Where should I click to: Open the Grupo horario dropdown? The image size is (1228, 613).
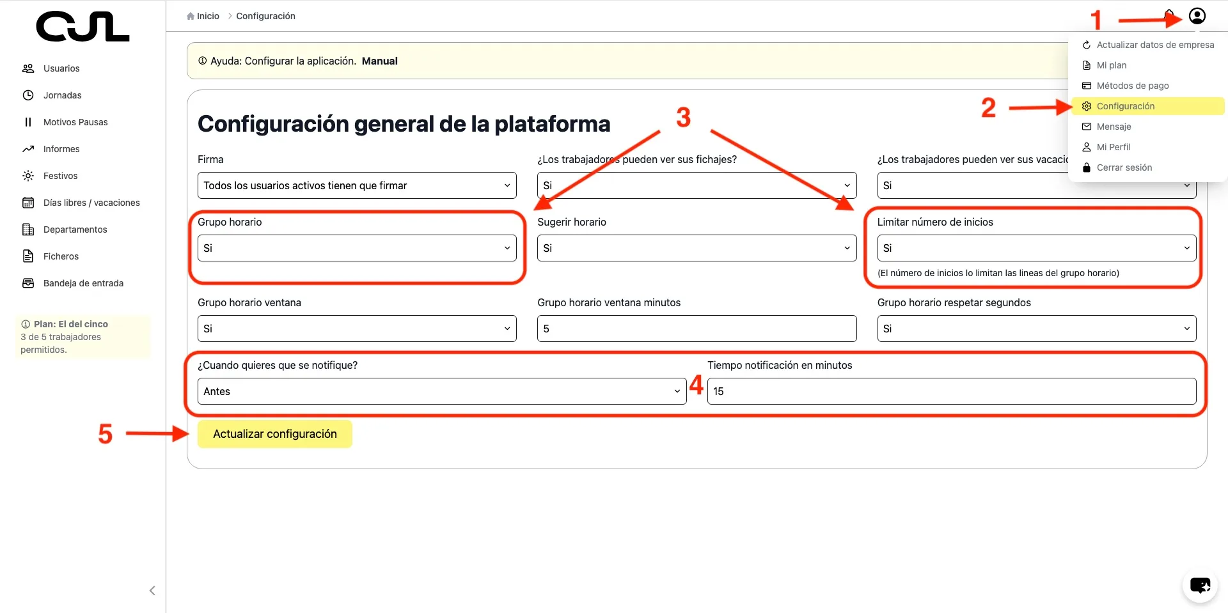click(357, 248)
